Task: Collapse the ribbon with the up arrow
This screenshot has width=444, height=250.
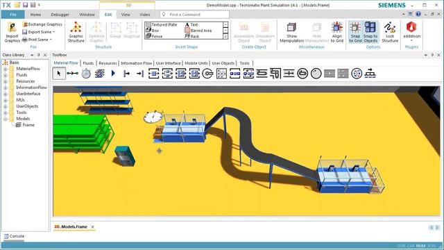Action: click(x=403, y=14)
